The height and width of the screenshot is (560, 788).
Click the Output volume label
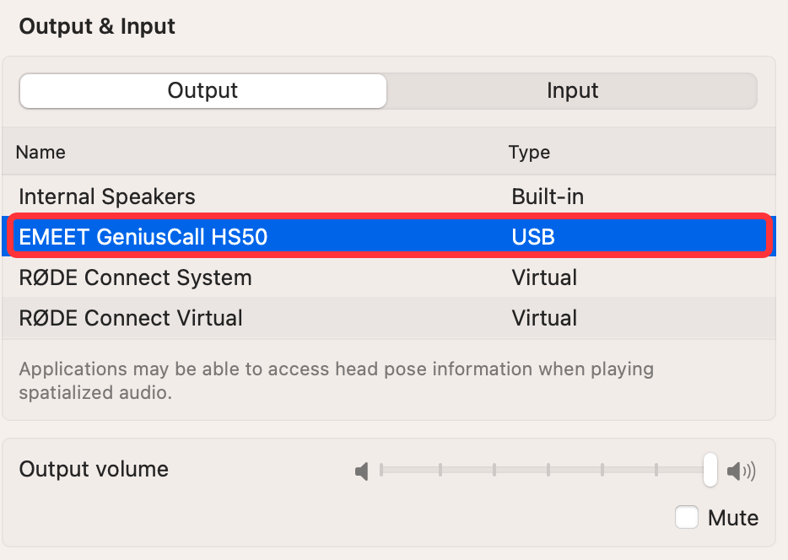[x=94, y=469]
